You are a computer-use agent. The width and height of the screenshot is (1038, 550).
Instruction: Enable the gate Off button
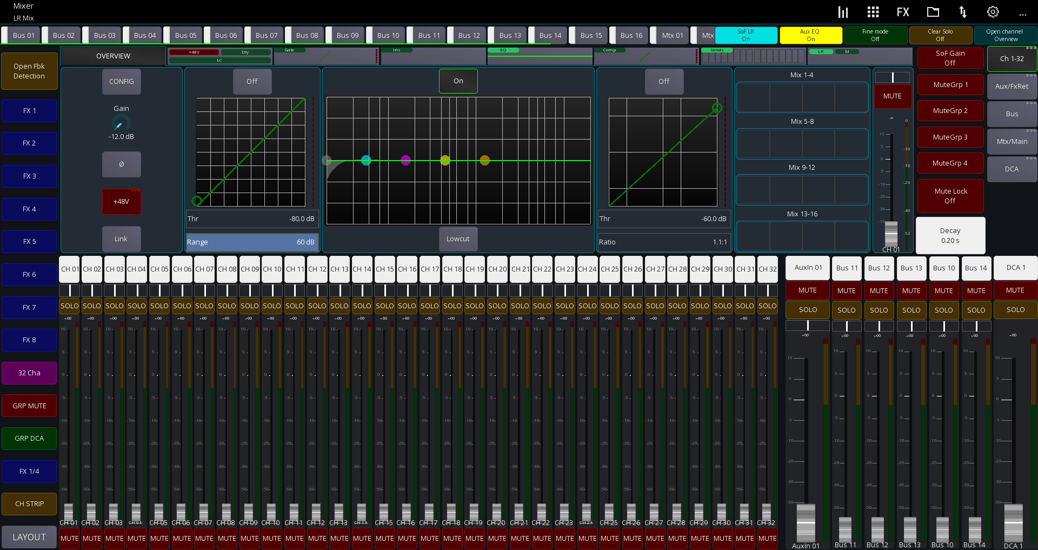click(x=252, y=82)
